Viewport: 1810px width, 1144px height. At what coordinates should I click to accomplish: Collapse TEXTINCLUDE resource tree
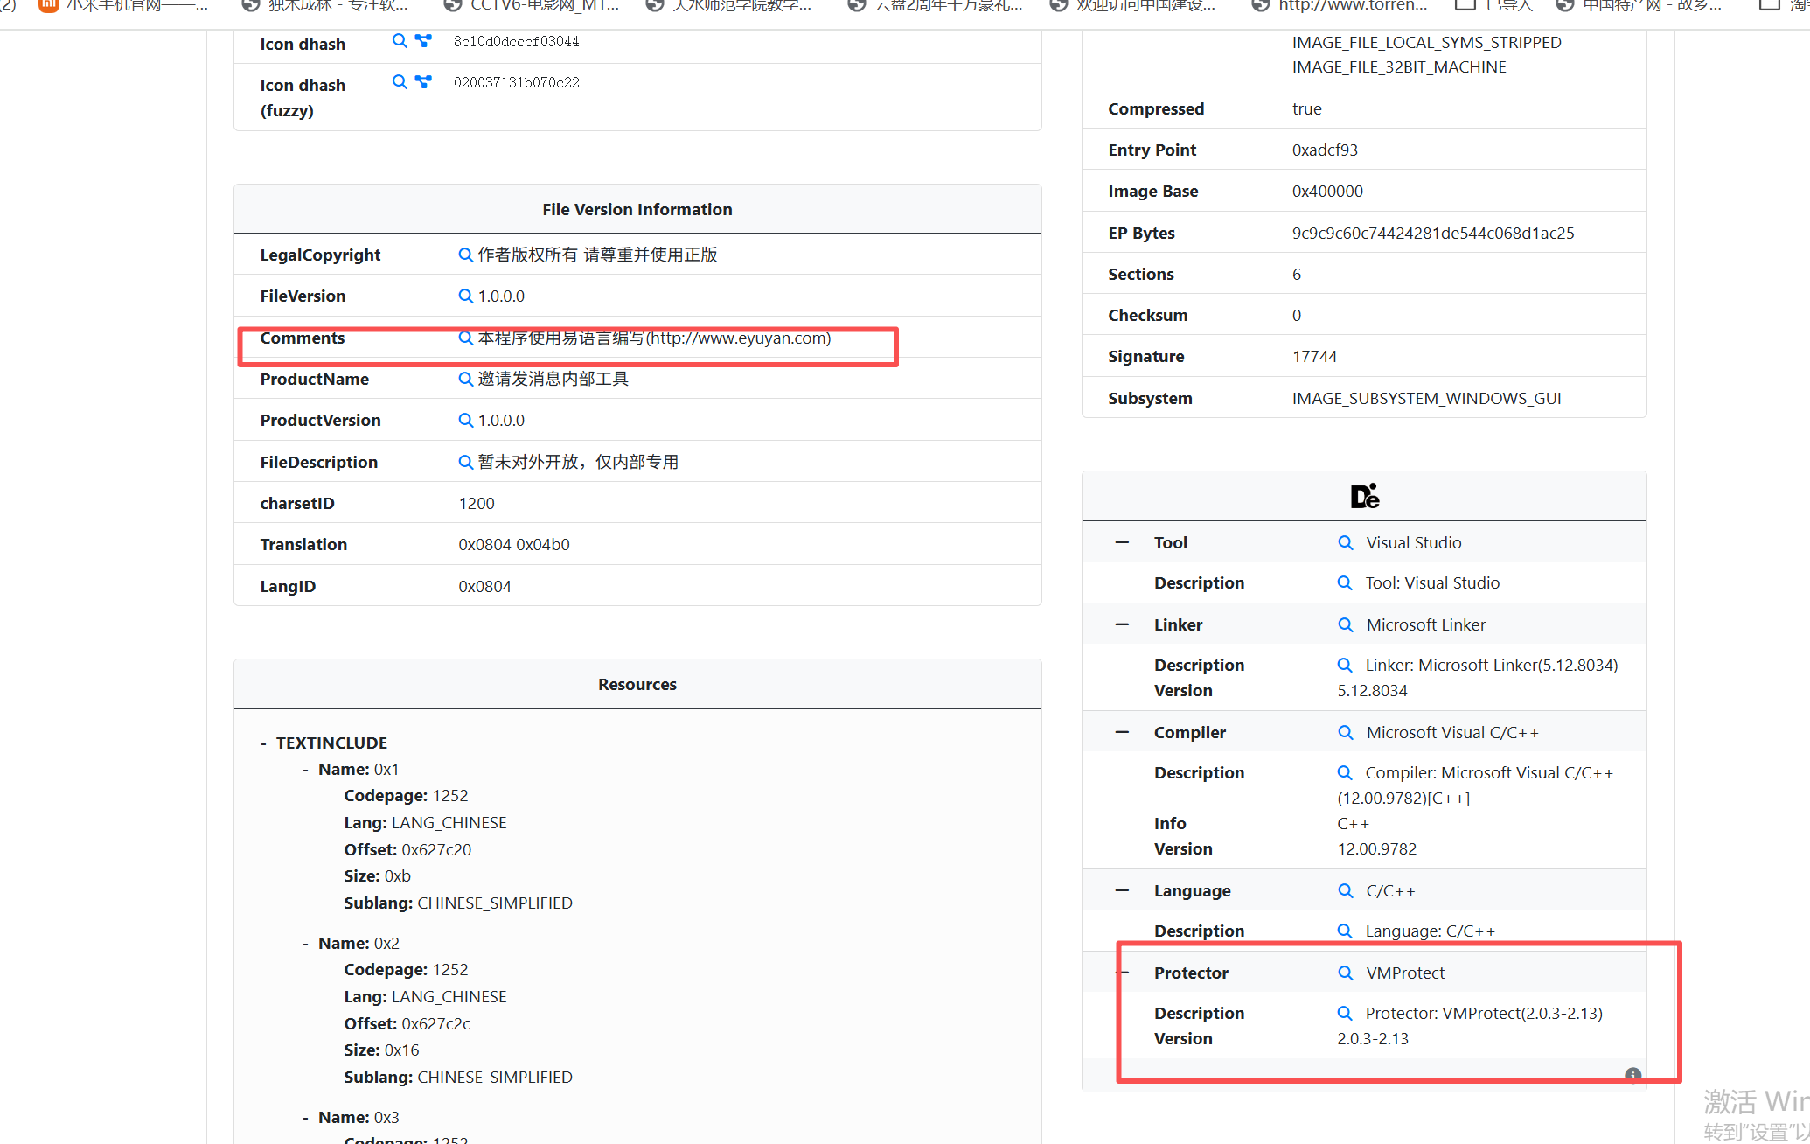click(x=263, y=743)
